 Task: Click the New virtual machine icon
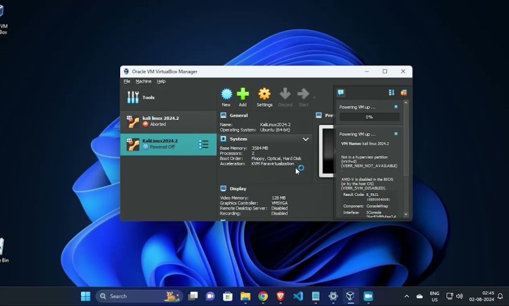click(226, 97)
